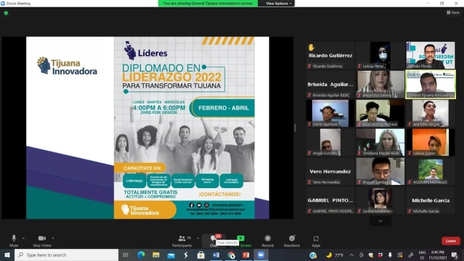The width and height of the screenshot is (464, 261).
Task: Switch to PowerPoint in the taskbar
Action: tap(246, 255)
